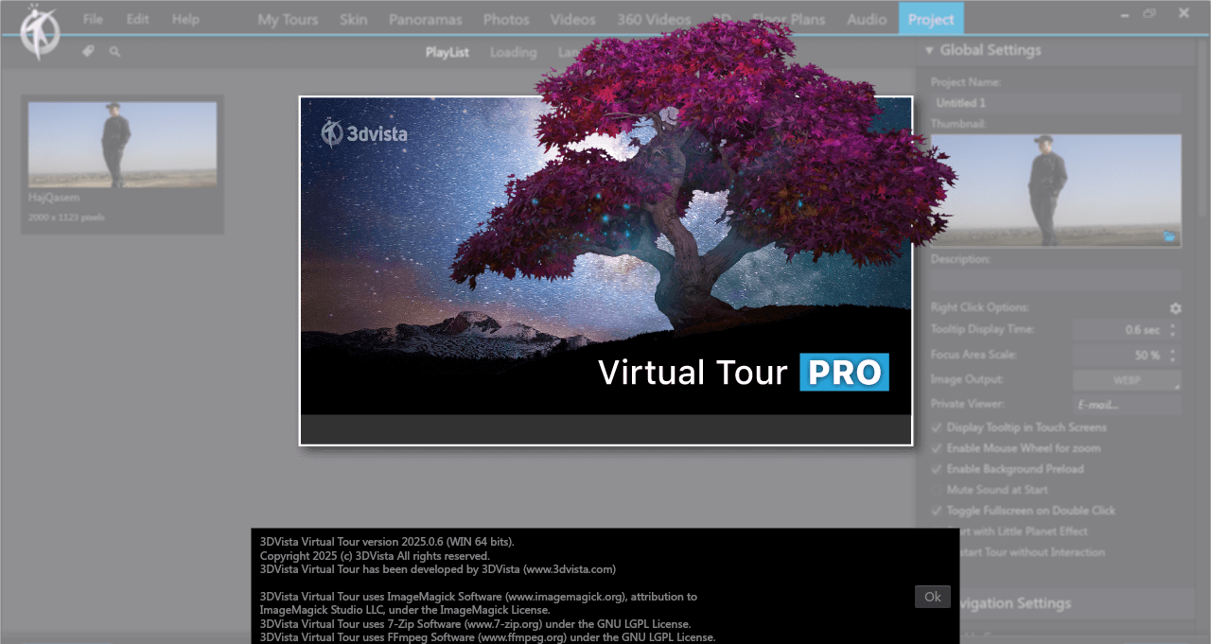Click Ok in the about dialog
Screen dimensions: 1211x644
click(x=933, y=597)
